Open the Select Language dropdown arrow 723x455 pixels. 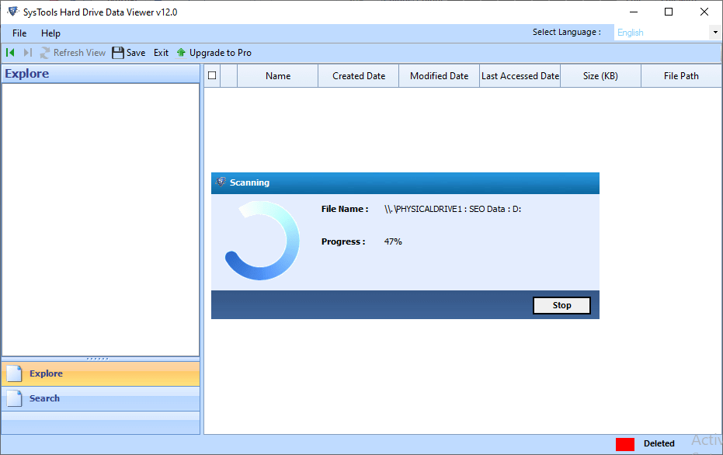[x=715, y=33]
